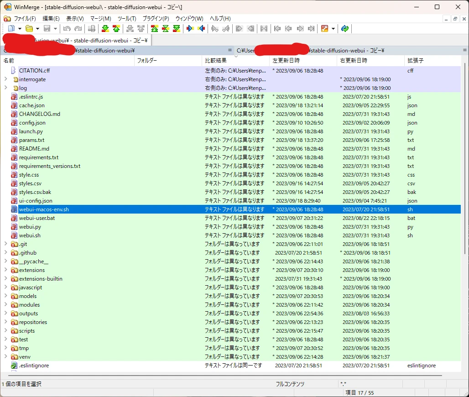Click Copy to Left blue arrow icon
Viewport: 469px width, 397px height.
pyautogui.click(x=201, y=29)
